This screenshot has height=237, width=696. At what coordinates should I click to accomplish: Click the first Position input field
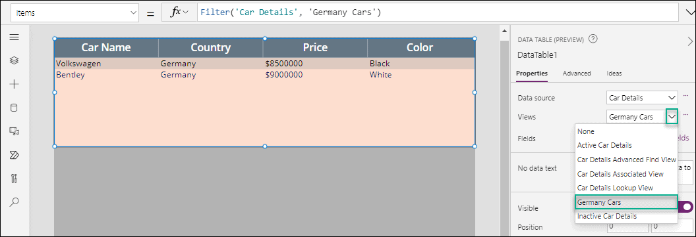click(627, 227)
